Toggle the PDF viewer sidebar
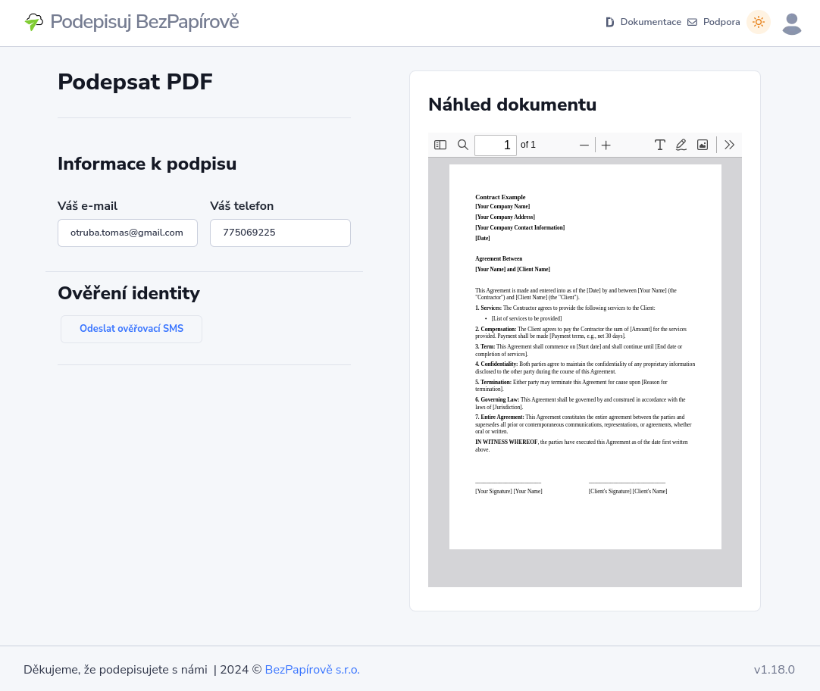This screenshot has height=691, width=820. (x=440, y=145)
